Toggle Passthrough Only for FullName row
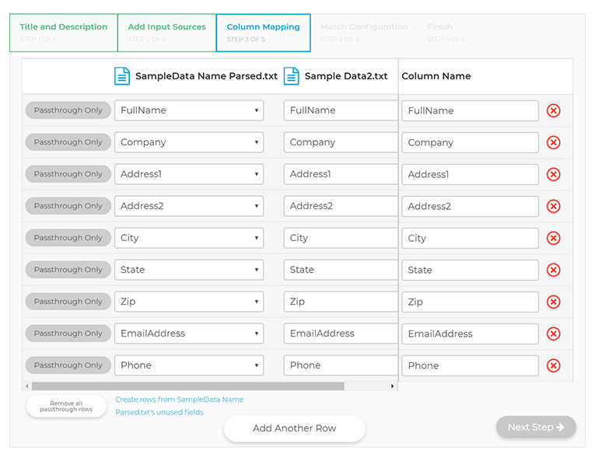The image size is (595, 461). [x=68, y=110]
